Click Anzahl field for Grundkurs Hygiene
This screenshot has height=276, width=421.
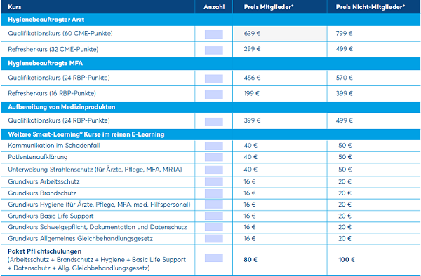point(214,205)
